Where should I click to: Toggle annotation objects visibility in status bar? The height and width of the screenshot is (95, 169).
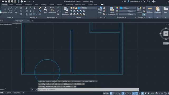(x=142, y=93)
